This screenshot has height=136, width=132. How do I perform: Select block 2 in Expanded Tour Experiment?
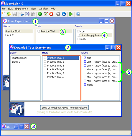pyautogui.click(x=16, y=62)
